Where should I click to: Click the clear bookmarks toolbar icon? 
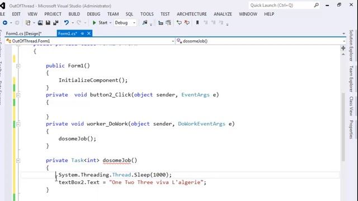221,22
